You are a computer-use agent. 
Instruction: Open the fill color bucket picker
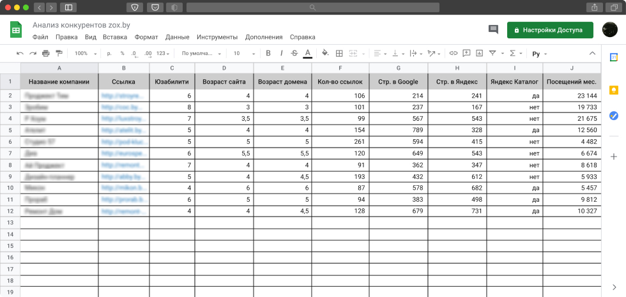click(x=324, y=54)
